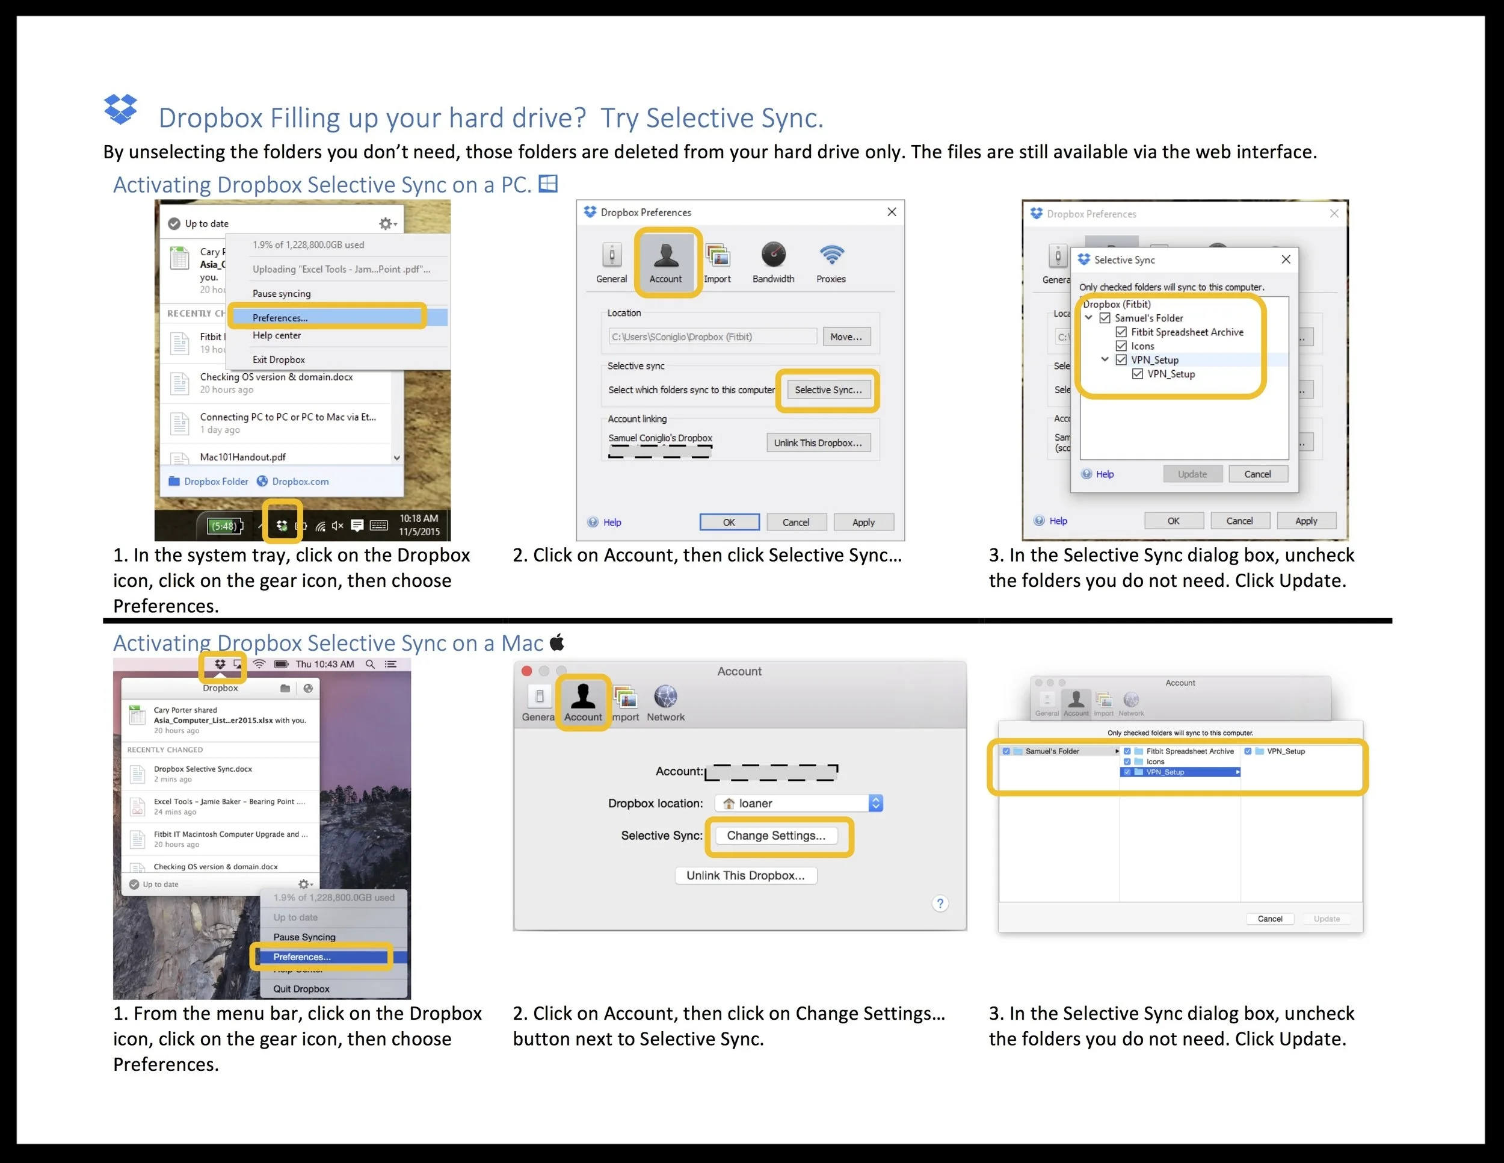Click the Wi-Fi signal icon in the Windows tray
1504x1163 pixels.
320,526
